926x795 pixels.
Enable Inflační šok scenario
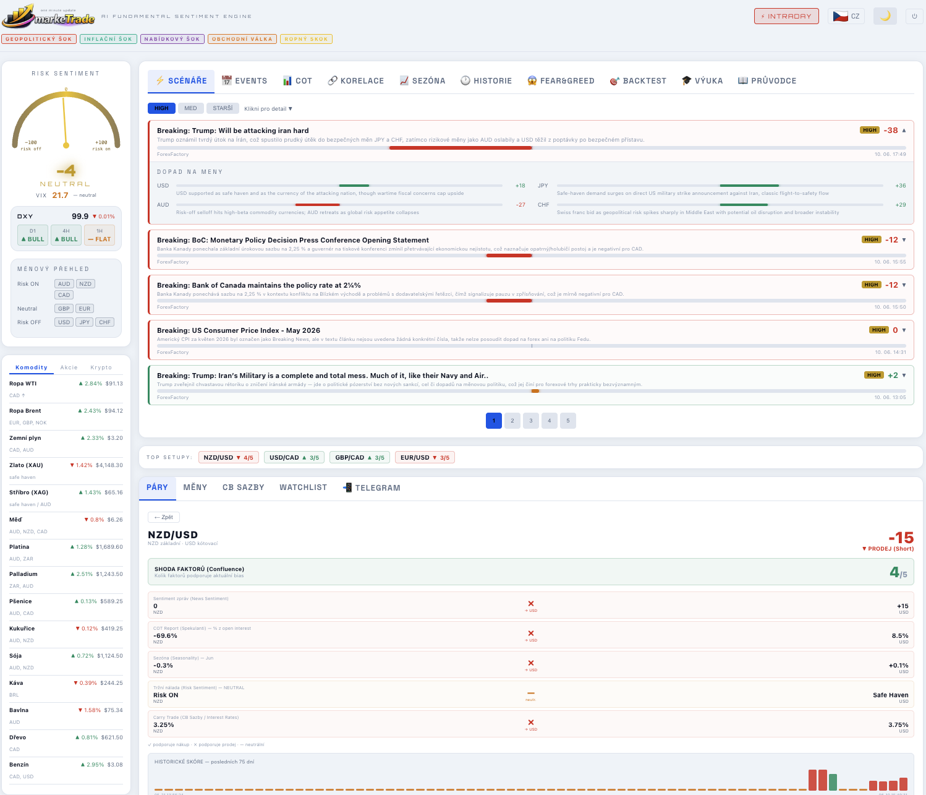click(108, 39)
